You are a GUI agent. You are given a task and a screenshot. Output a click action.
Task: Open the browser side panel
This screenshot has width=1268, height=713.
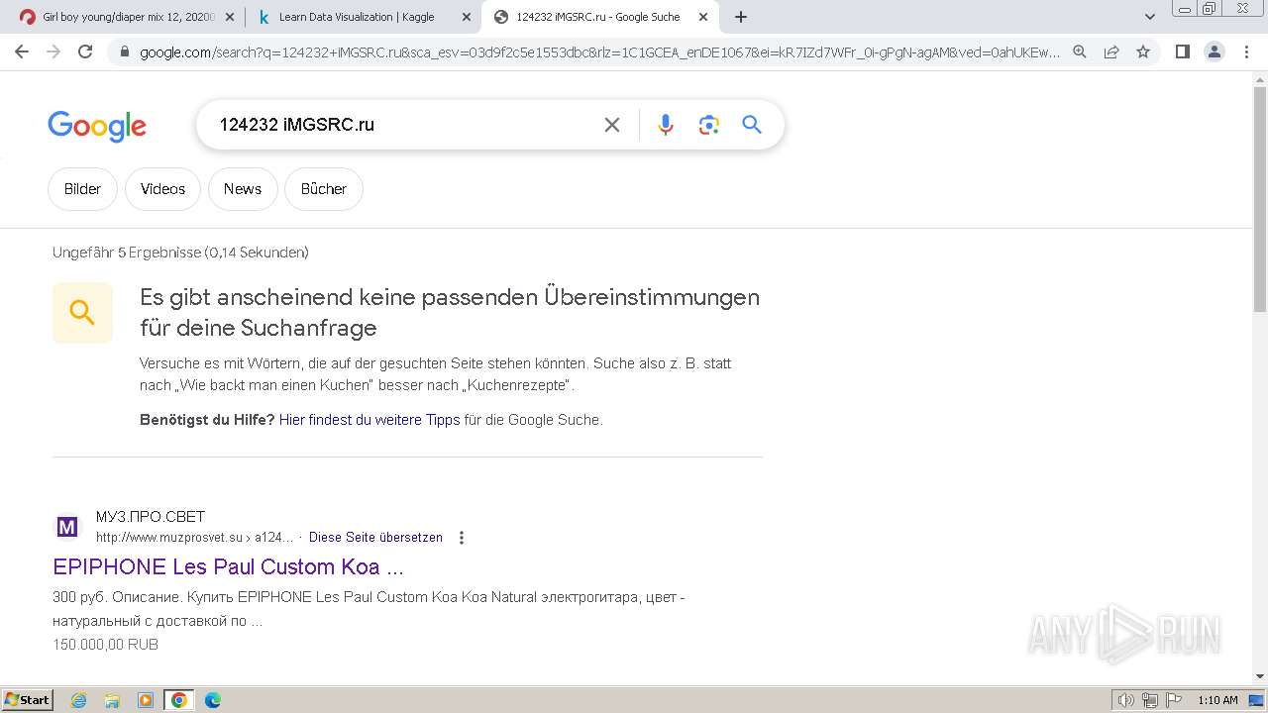[x=1183, y=51]
